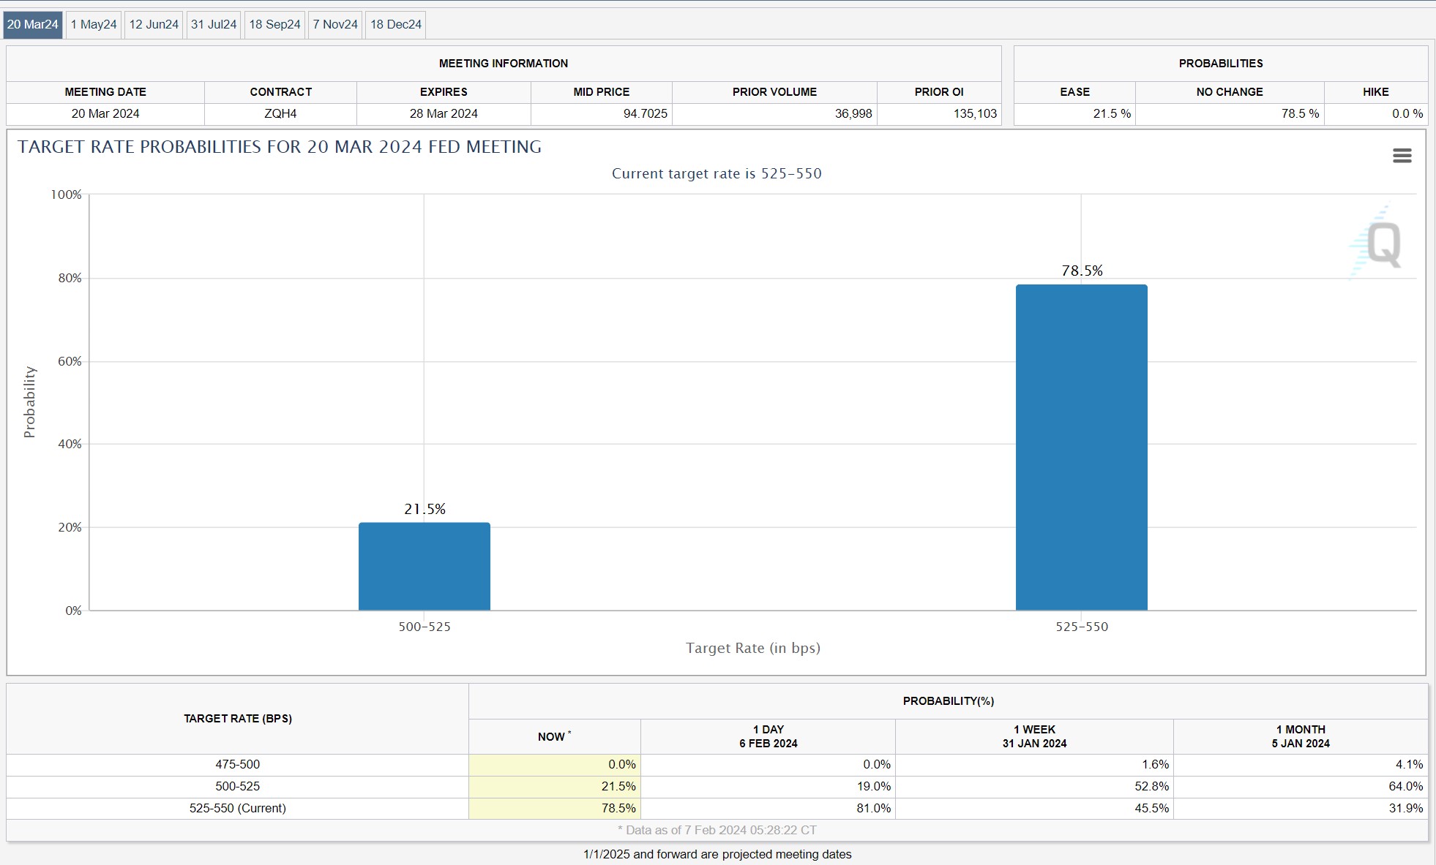The height and width of the screenshot is (865, 1436).
Task: Select the 20 Mar24 meeting tab
Action: tap(33, 24)
